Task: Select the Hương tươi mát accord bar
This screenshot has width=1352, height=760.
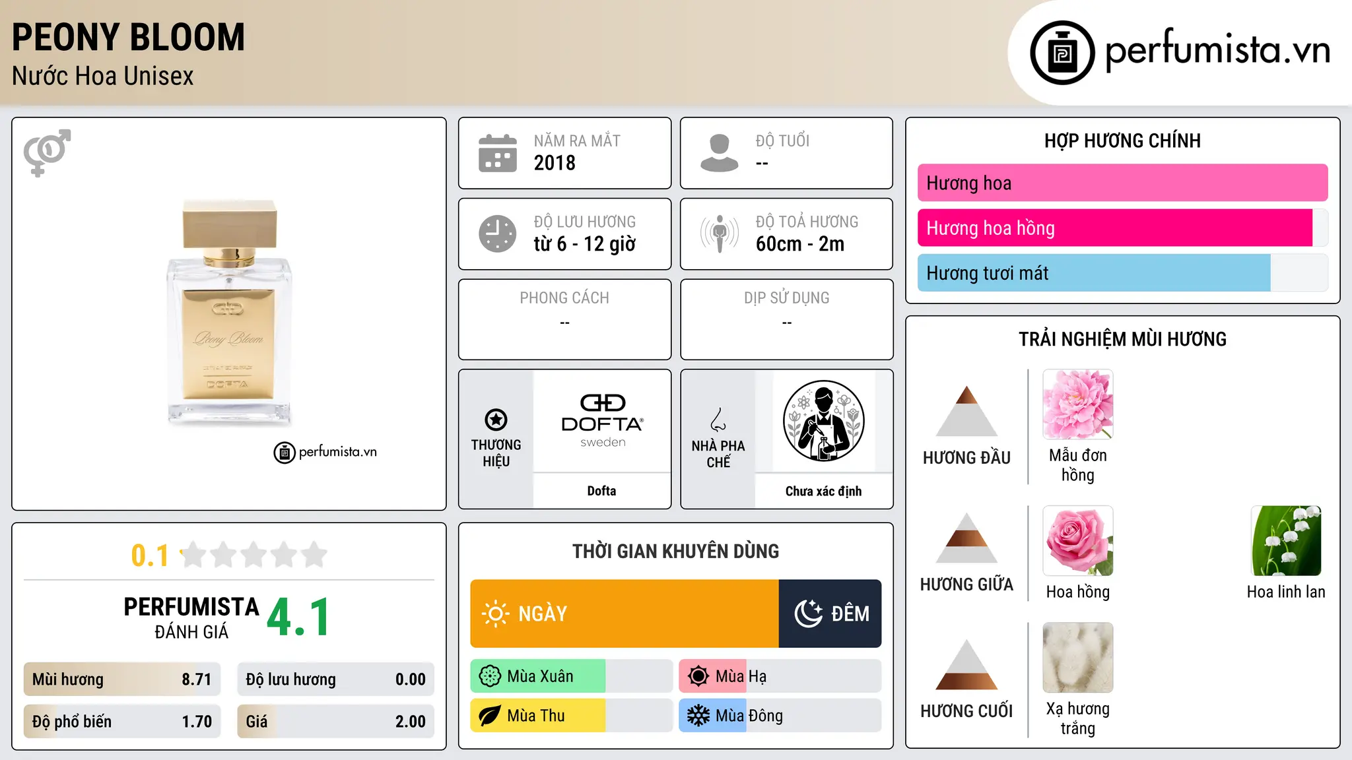Action: click(1122, 273)
